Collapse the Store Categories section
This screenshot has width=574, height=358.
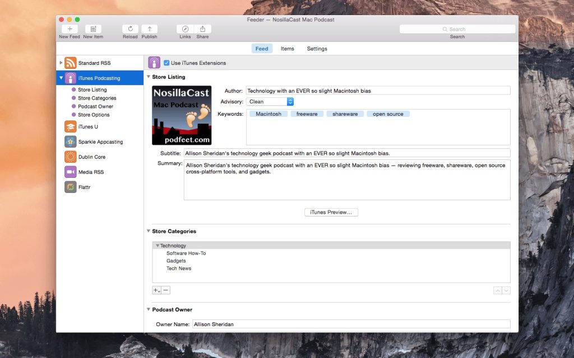[x=149, y=231]
